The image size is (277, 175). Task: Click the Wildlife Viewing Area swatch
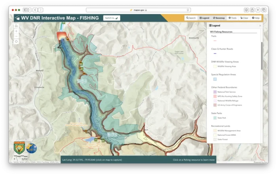[x=215, y=66]
